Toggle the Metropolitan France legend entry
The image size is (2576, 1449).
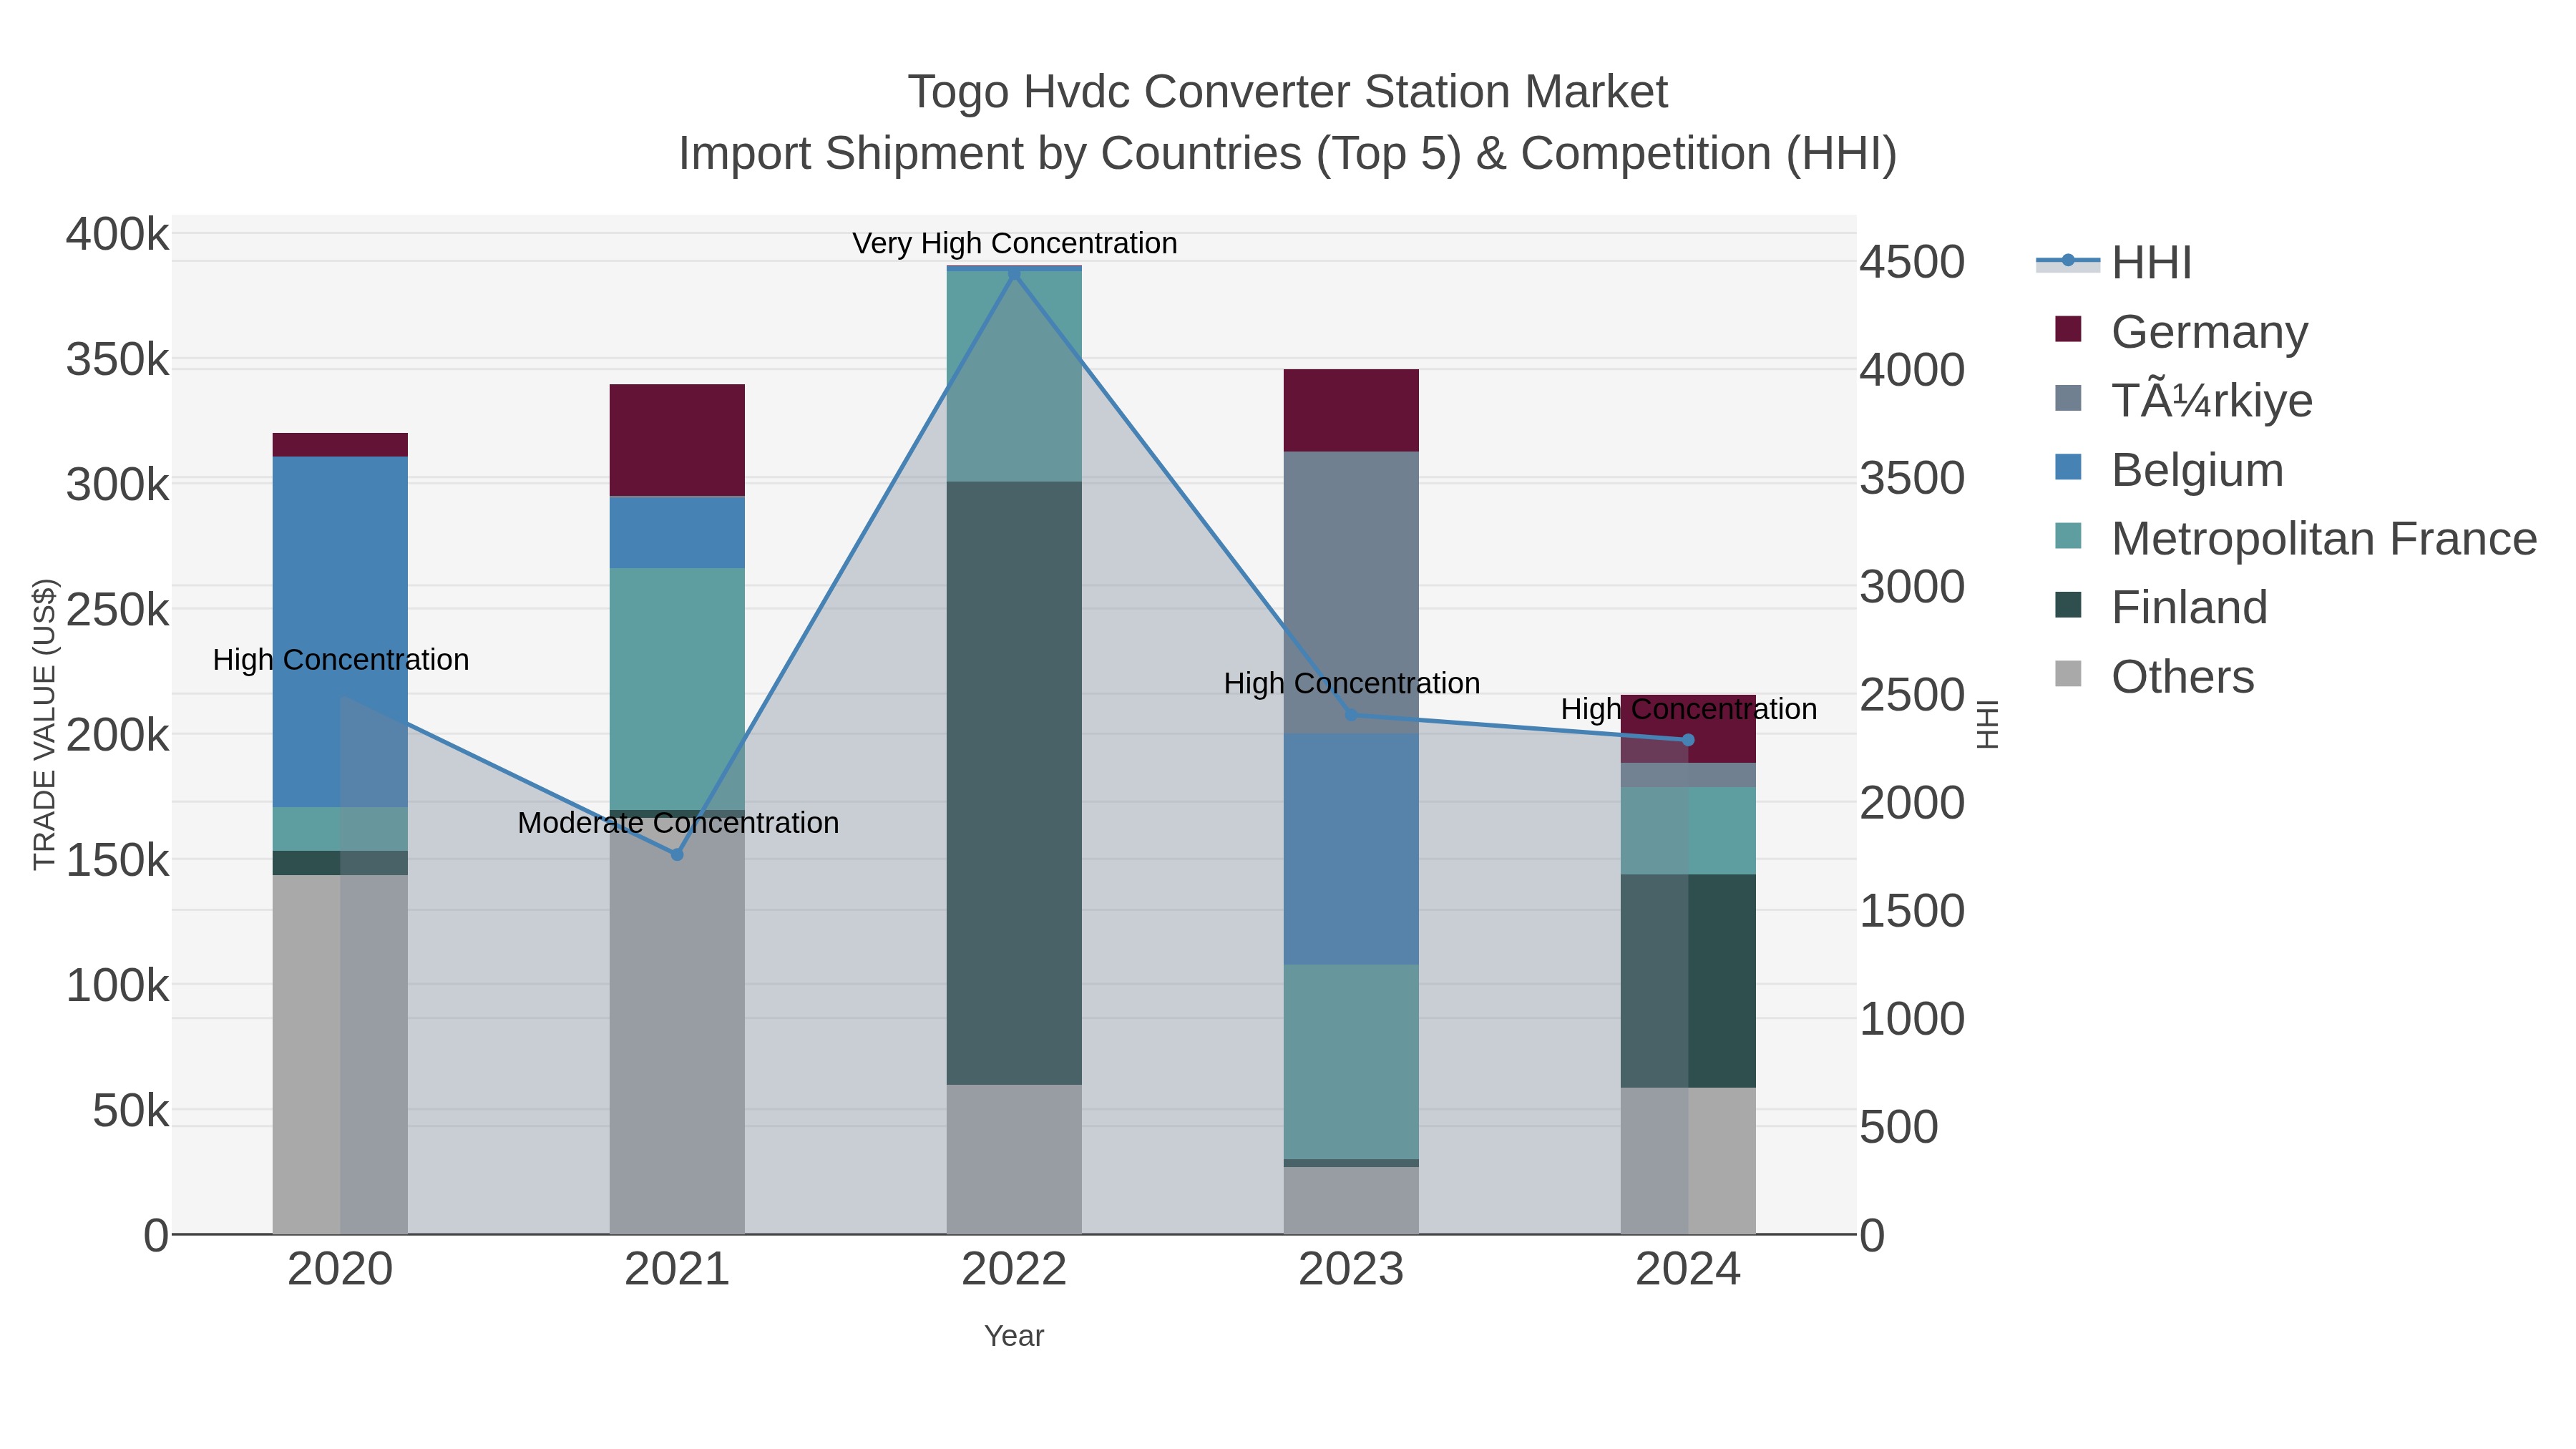pyautogui.click(x=2295, y=538)
